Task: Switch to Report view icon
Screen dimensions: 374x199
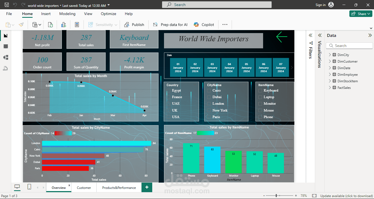Action: coord(6,36)
